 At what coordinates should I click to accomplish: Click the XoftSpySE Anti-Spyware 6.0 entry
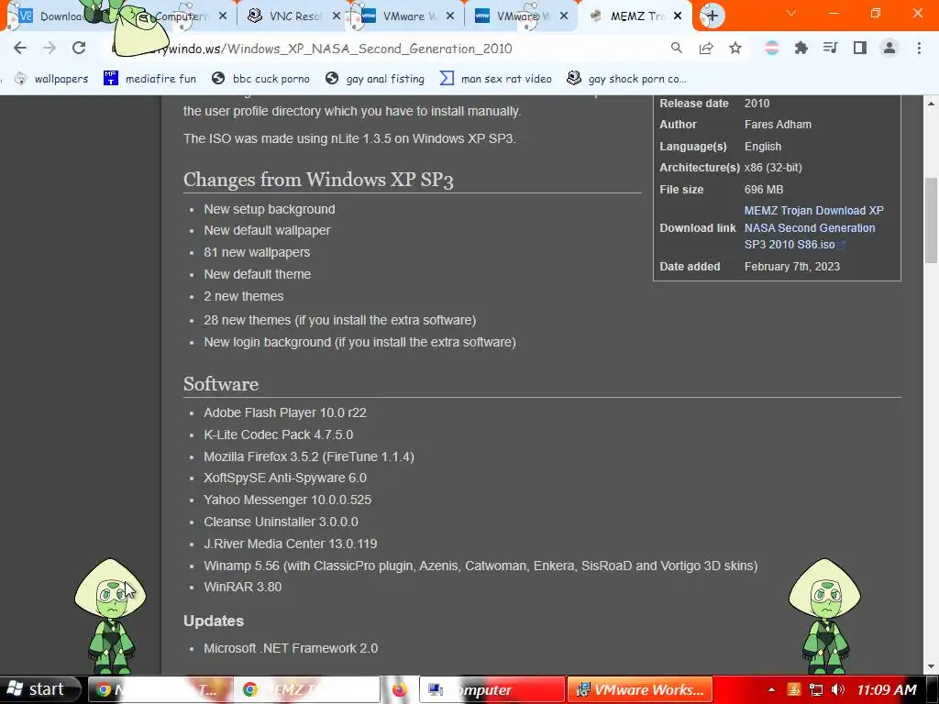pos(285,478)
